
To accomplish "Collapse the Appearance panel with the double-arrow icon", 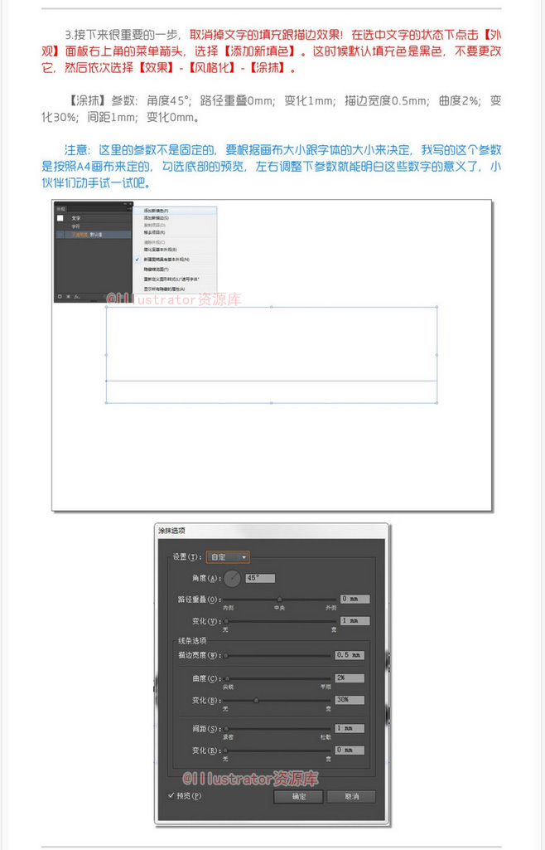I will [125, 204].
